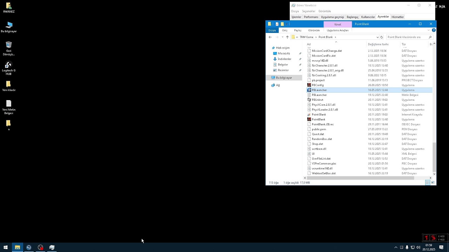Show hidden system tray icons
This screenshot has height=252, width=449.
pyautogui.click(x=396, y=247)
